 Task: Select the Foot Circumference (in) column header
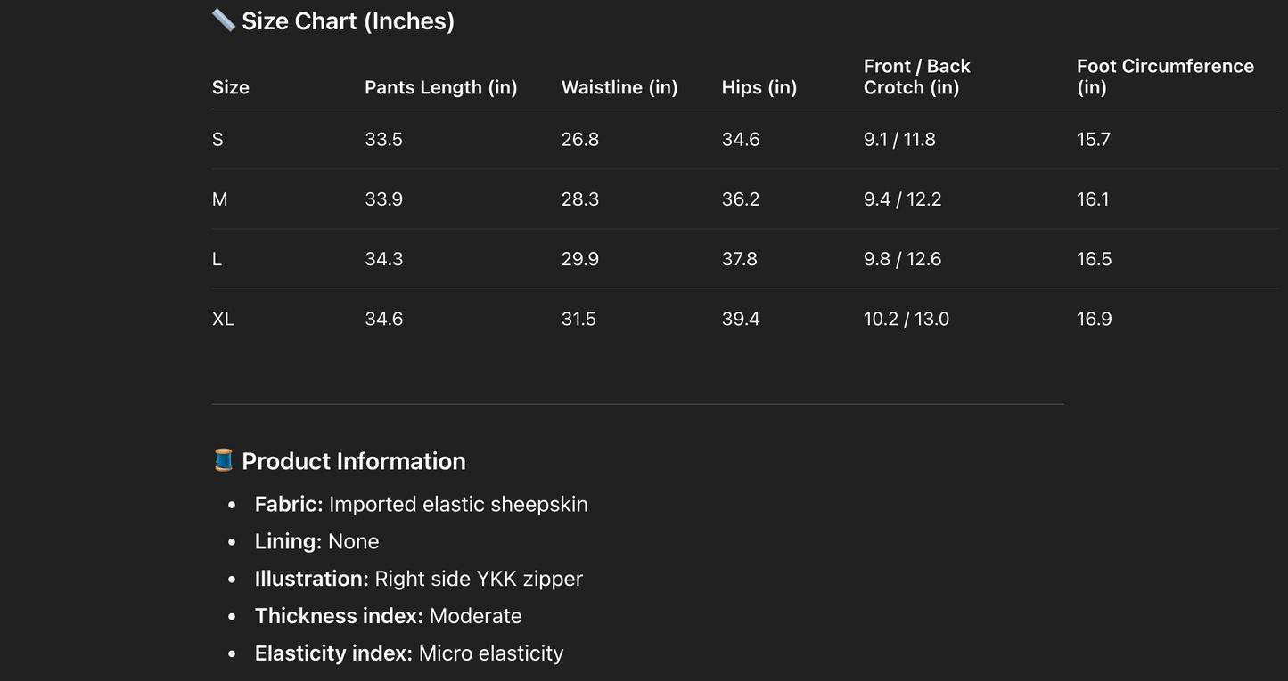(x=1164, y=77)
